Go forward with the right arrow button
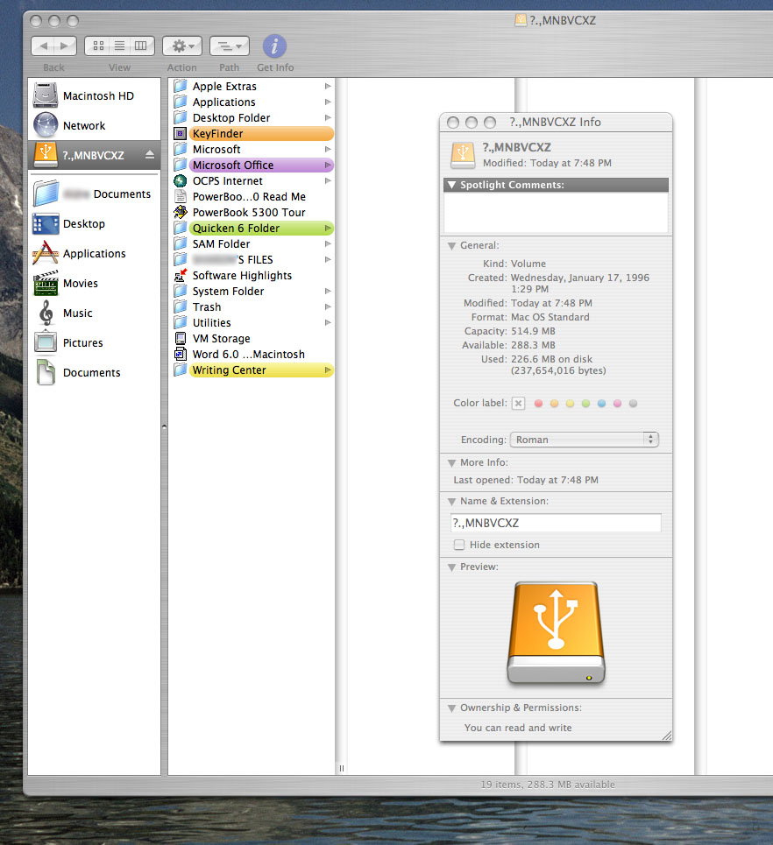 click(x=65, y=46)
